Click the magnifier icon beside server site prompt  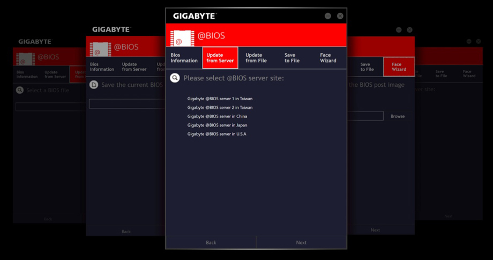pyautogui.click(x=175, y=78)
